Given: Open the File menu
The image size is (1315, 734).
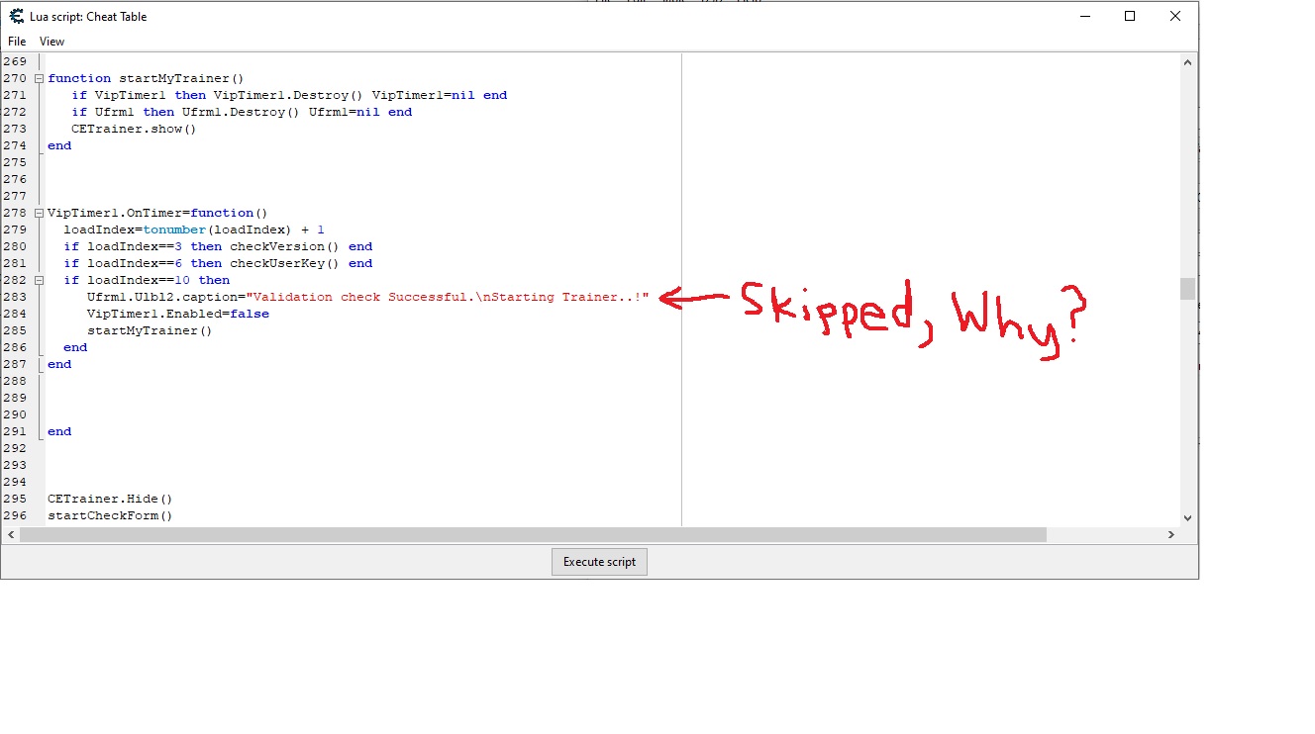Looking at the screenshot, I should click(17, 42).
